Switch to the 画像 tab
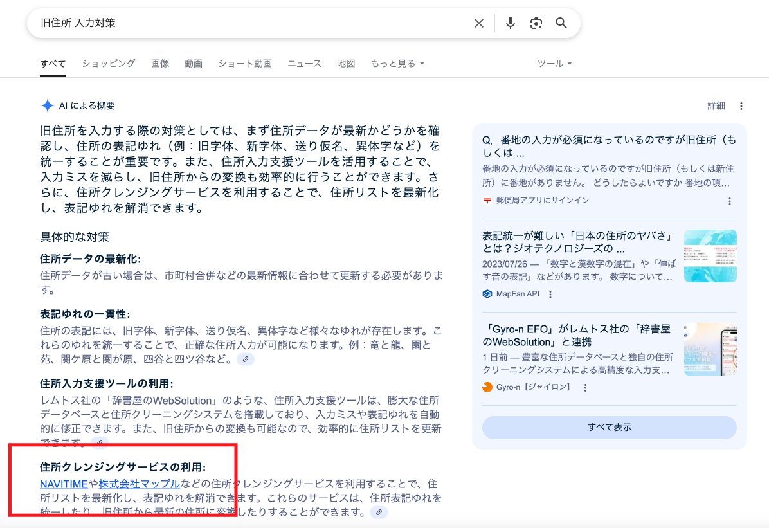 coord(160,64)
